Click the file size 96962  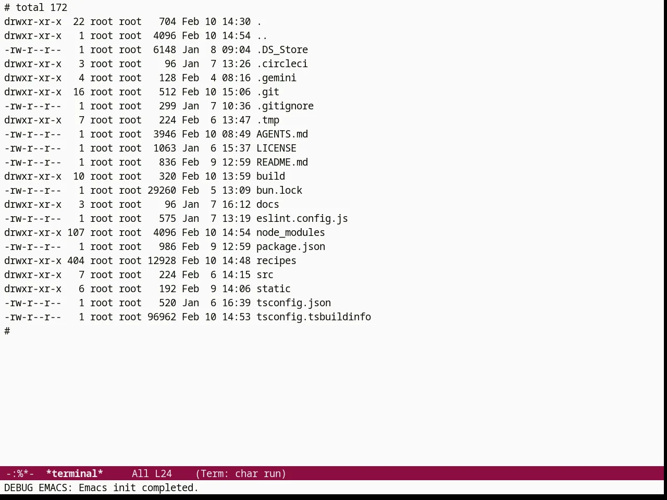coord(162,317)
